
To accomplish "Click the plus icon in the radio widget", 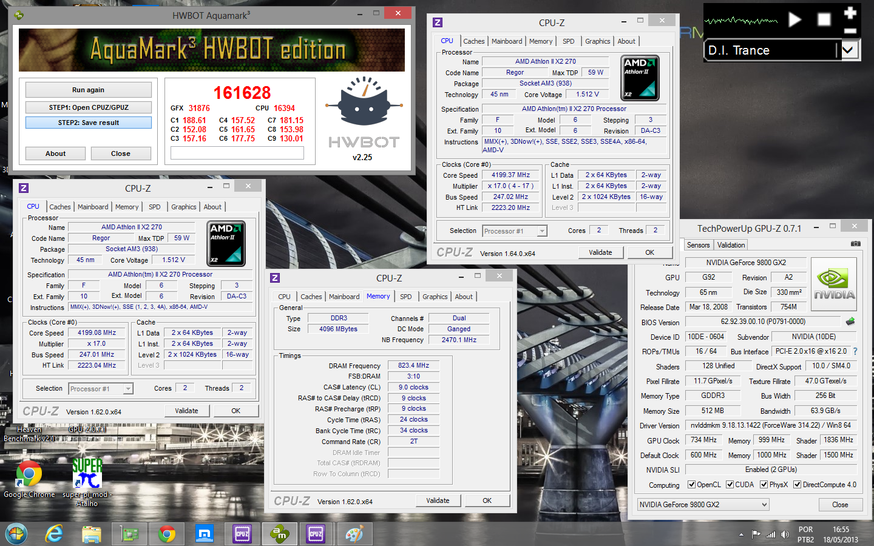I will 850,12.
